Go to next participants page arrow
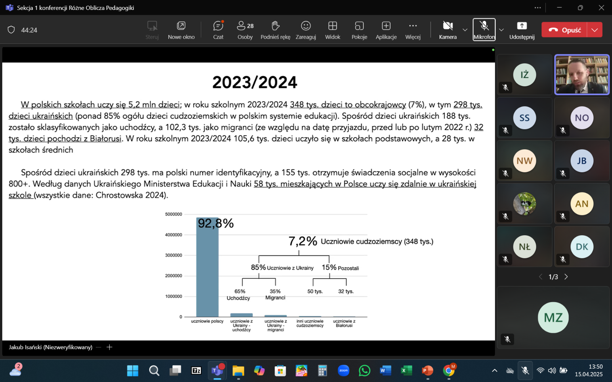612x382 pixels. (x=566, y=277)
